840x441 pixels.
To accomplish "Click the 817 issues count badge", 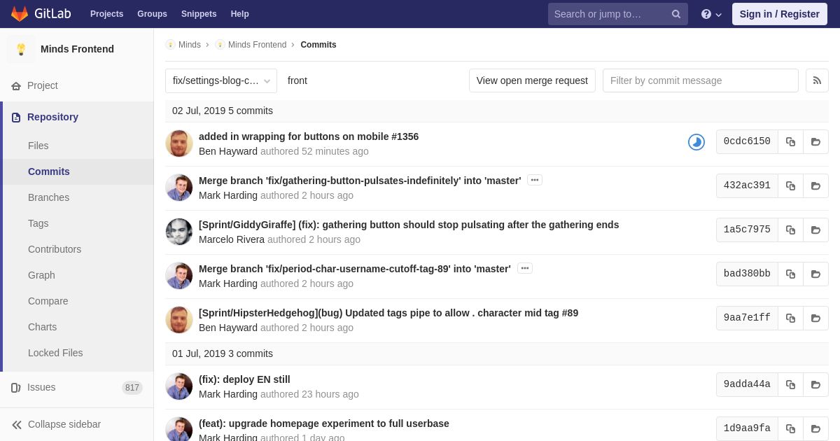I will tap(132, 388).
